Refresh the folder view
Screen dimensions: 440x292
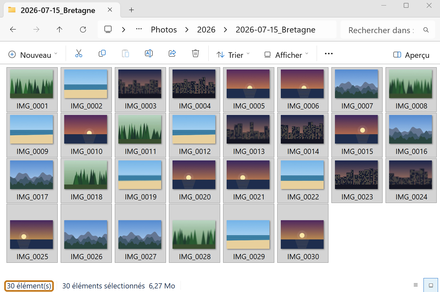point(83,30)
